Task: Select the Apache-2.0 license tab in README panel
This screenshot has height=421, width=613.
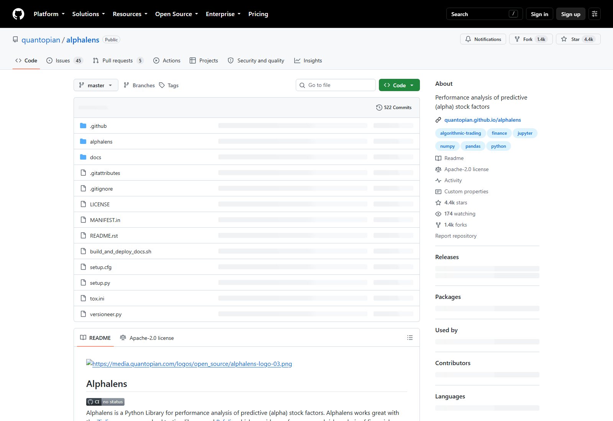Action: pyautogui.click(x=147, y=338)
